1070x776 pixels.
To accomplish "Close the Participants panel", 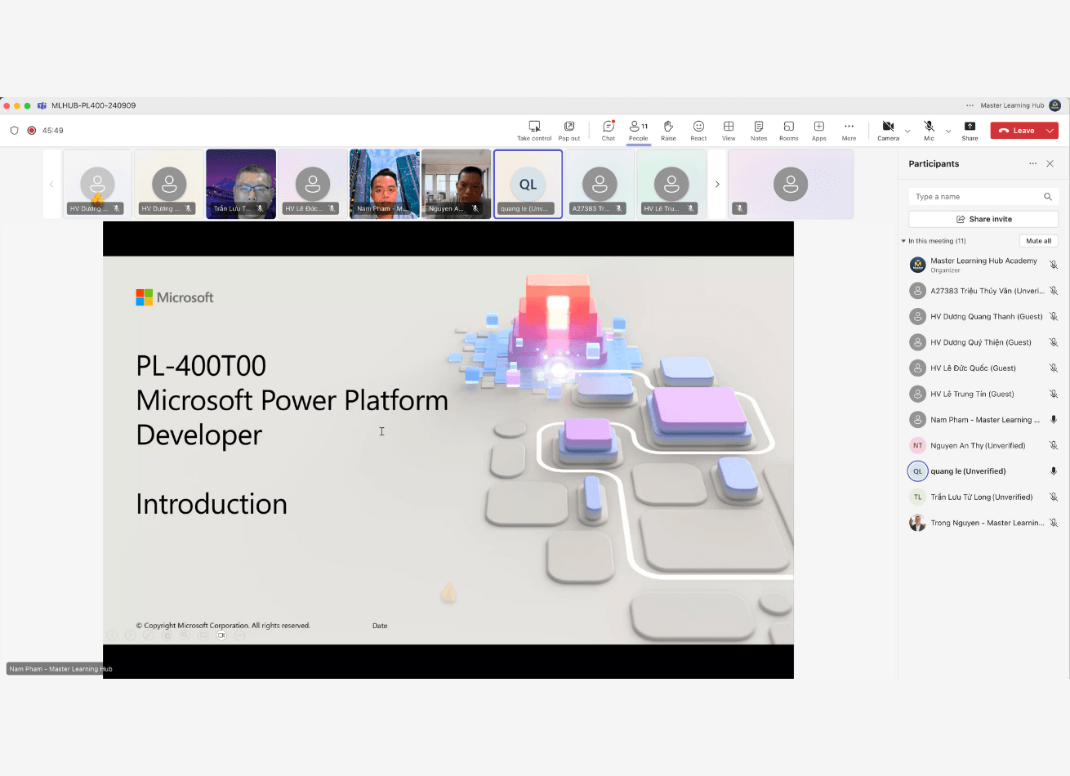I will click(1050, 163).
